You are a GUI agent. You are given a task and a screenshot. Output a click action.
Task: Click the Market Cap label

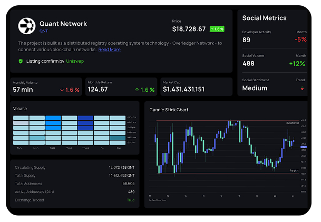(171, 82)
